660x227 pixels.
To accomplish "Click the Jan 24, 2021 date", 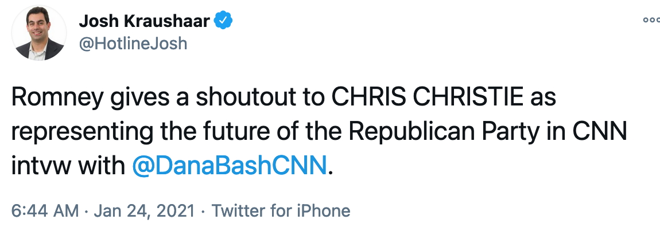I will click(145, 210).
